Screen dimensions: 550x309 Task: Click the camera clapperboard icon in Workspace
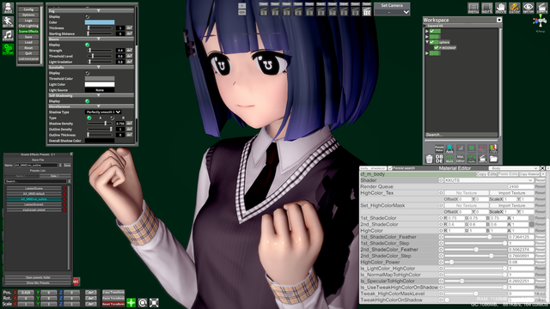(482, 159)
